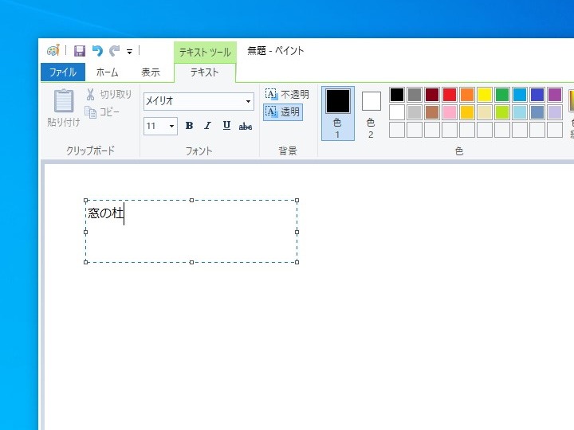Pick the light gray color swatch

pyautogui.click(x=415, y=112)
